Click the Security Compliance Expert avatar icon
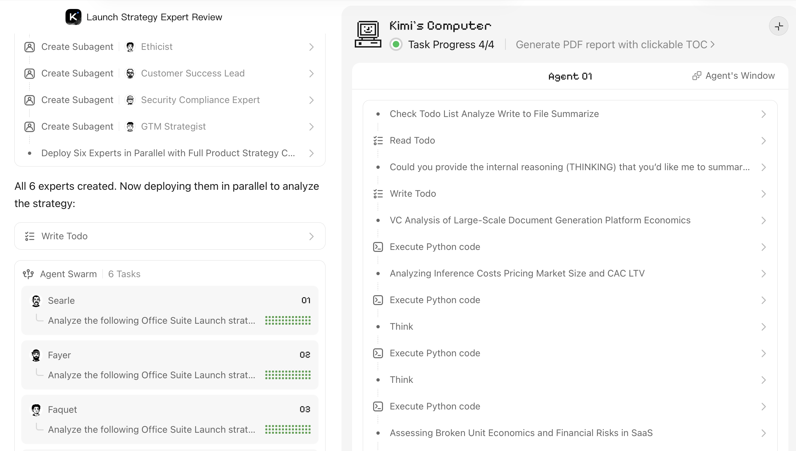The width and height of the screenshot is (796, 451). (130, 100)
